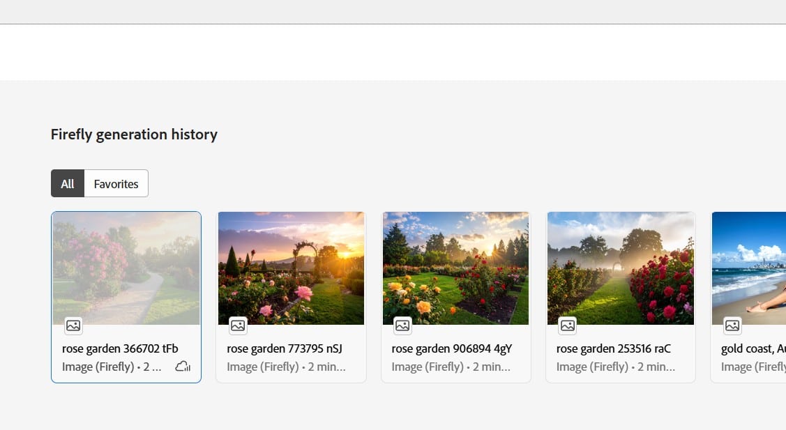Open the sunset rose garden 773795 thumbnail

(291, 268)
